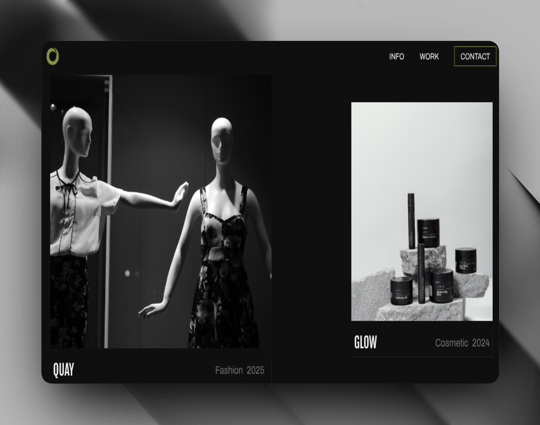Open the GLOW cosmetics project image

(x=422, y=211)
